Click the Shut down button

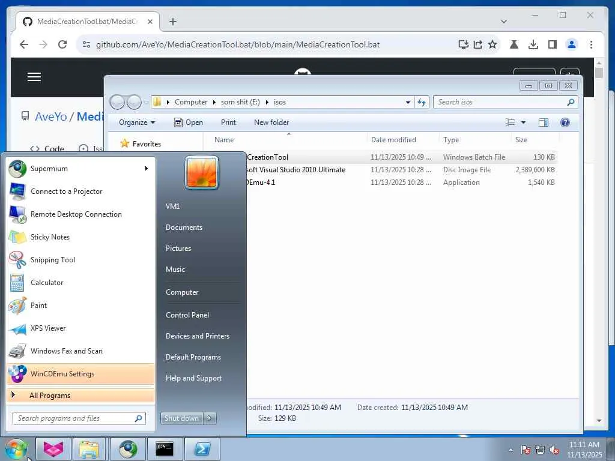pyautogui.click(x=181, y=418)
